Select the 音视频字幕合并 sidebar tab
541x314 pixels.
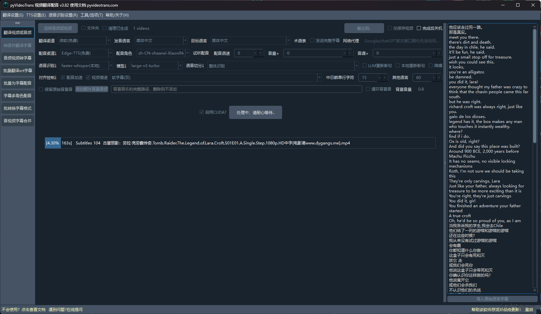tap(18, 121)
